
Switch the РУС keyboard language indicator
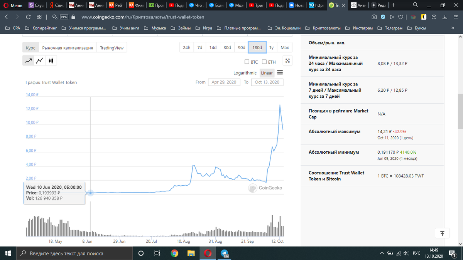point(417,253)
